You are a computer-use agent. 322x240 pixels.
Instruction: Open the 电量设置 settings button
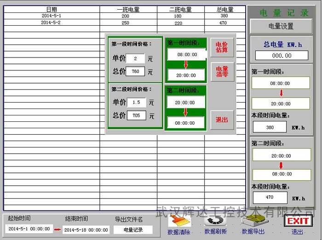pyautogui.click(x=281, y=26)
